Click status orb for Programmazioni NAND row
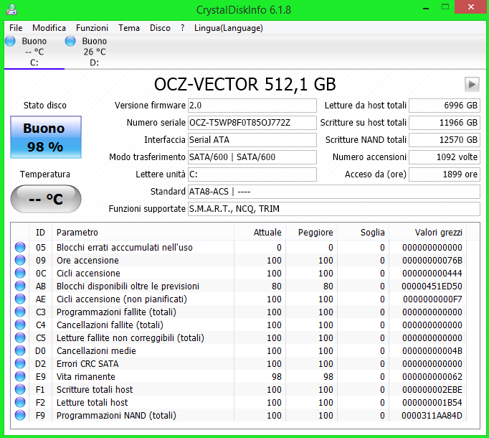This screenshot has height=438, width=489. pyautogui.click(x=20, y=416)
